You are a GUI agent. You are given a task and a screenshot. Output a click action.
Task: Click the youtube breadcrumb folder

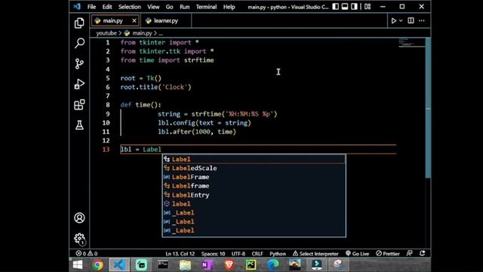coord(106,33)
